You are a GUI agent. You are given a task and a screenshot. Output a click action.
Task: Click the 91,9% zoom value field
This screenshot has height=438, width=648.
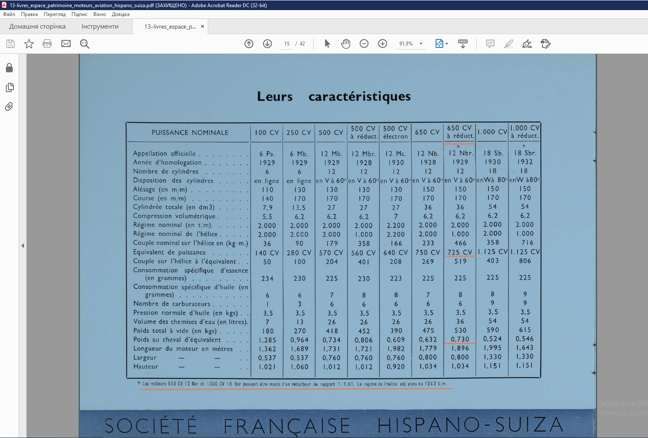point(406,44)
